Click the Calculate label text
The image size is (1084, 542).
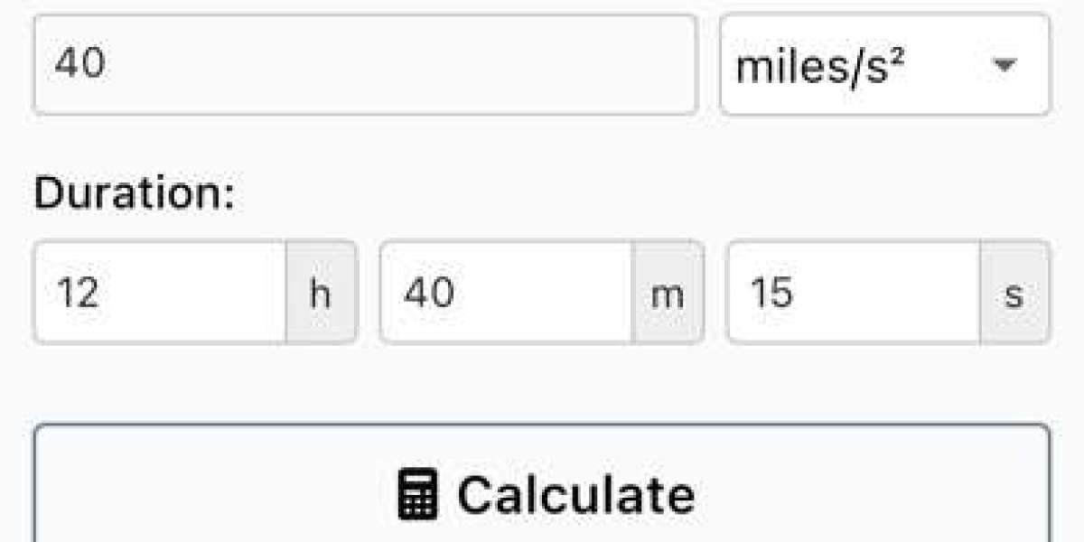click(x=576, y=492)
